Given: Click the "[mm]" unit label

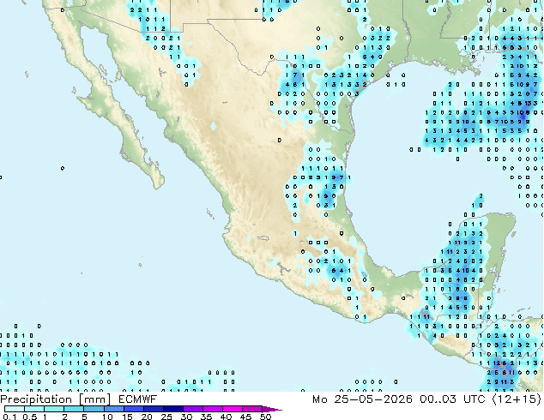Looking at the screenshot, I should (x=95, y=399).
